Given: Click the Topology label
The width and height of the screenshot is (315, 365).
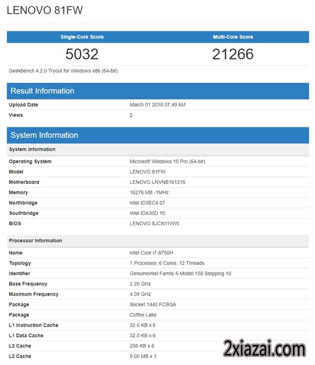Looking at the screenshot, I should pyautogui.click(x=20, y=263).
